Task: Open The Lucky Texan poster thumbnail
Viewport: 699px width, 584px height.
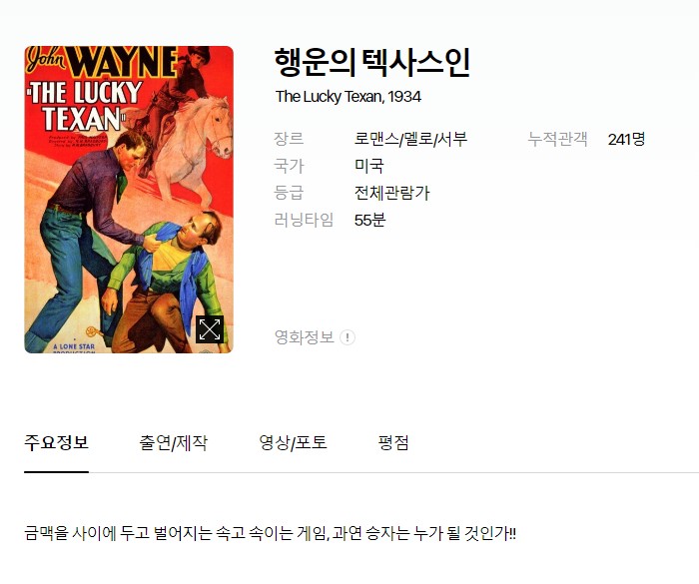Action: coord(129,200)
